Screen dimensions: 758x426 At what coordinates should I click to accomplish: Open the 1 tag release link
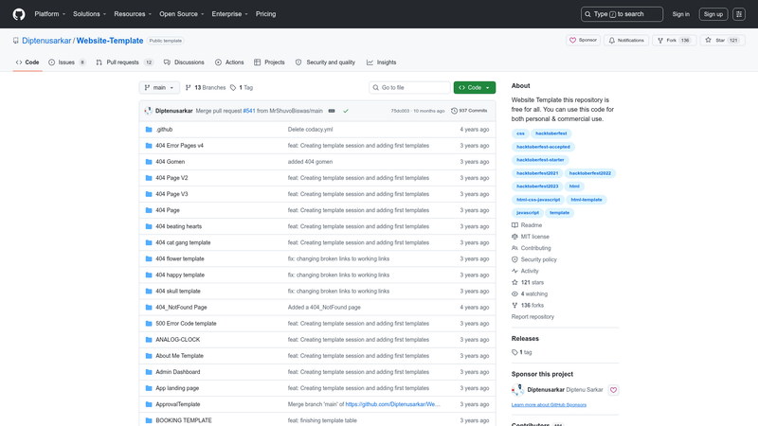[x=522, y=352]
